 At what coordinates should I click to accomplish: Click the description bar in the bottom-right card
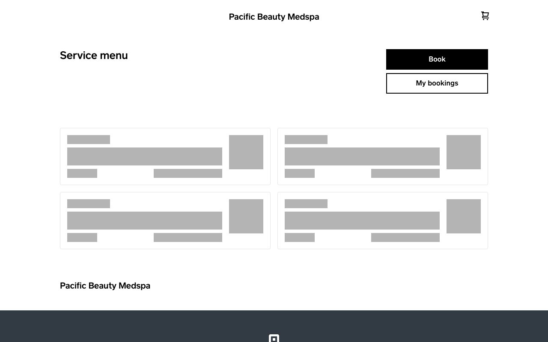362,220
